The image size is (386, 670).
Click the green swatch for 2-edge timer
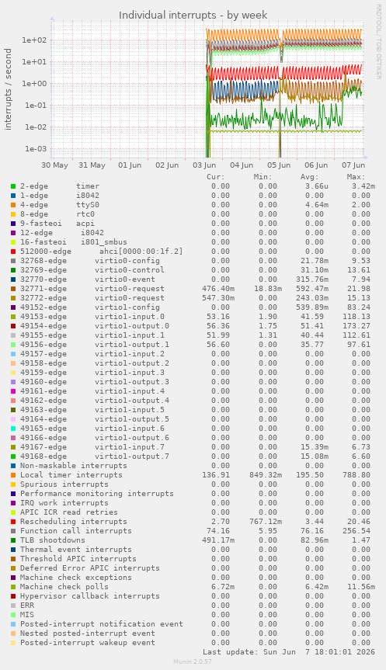[13, 186]
